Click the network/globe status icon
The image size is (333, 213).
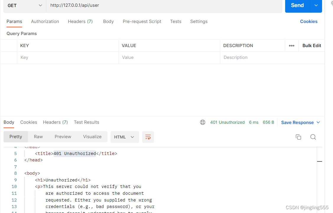coord(203,122)
